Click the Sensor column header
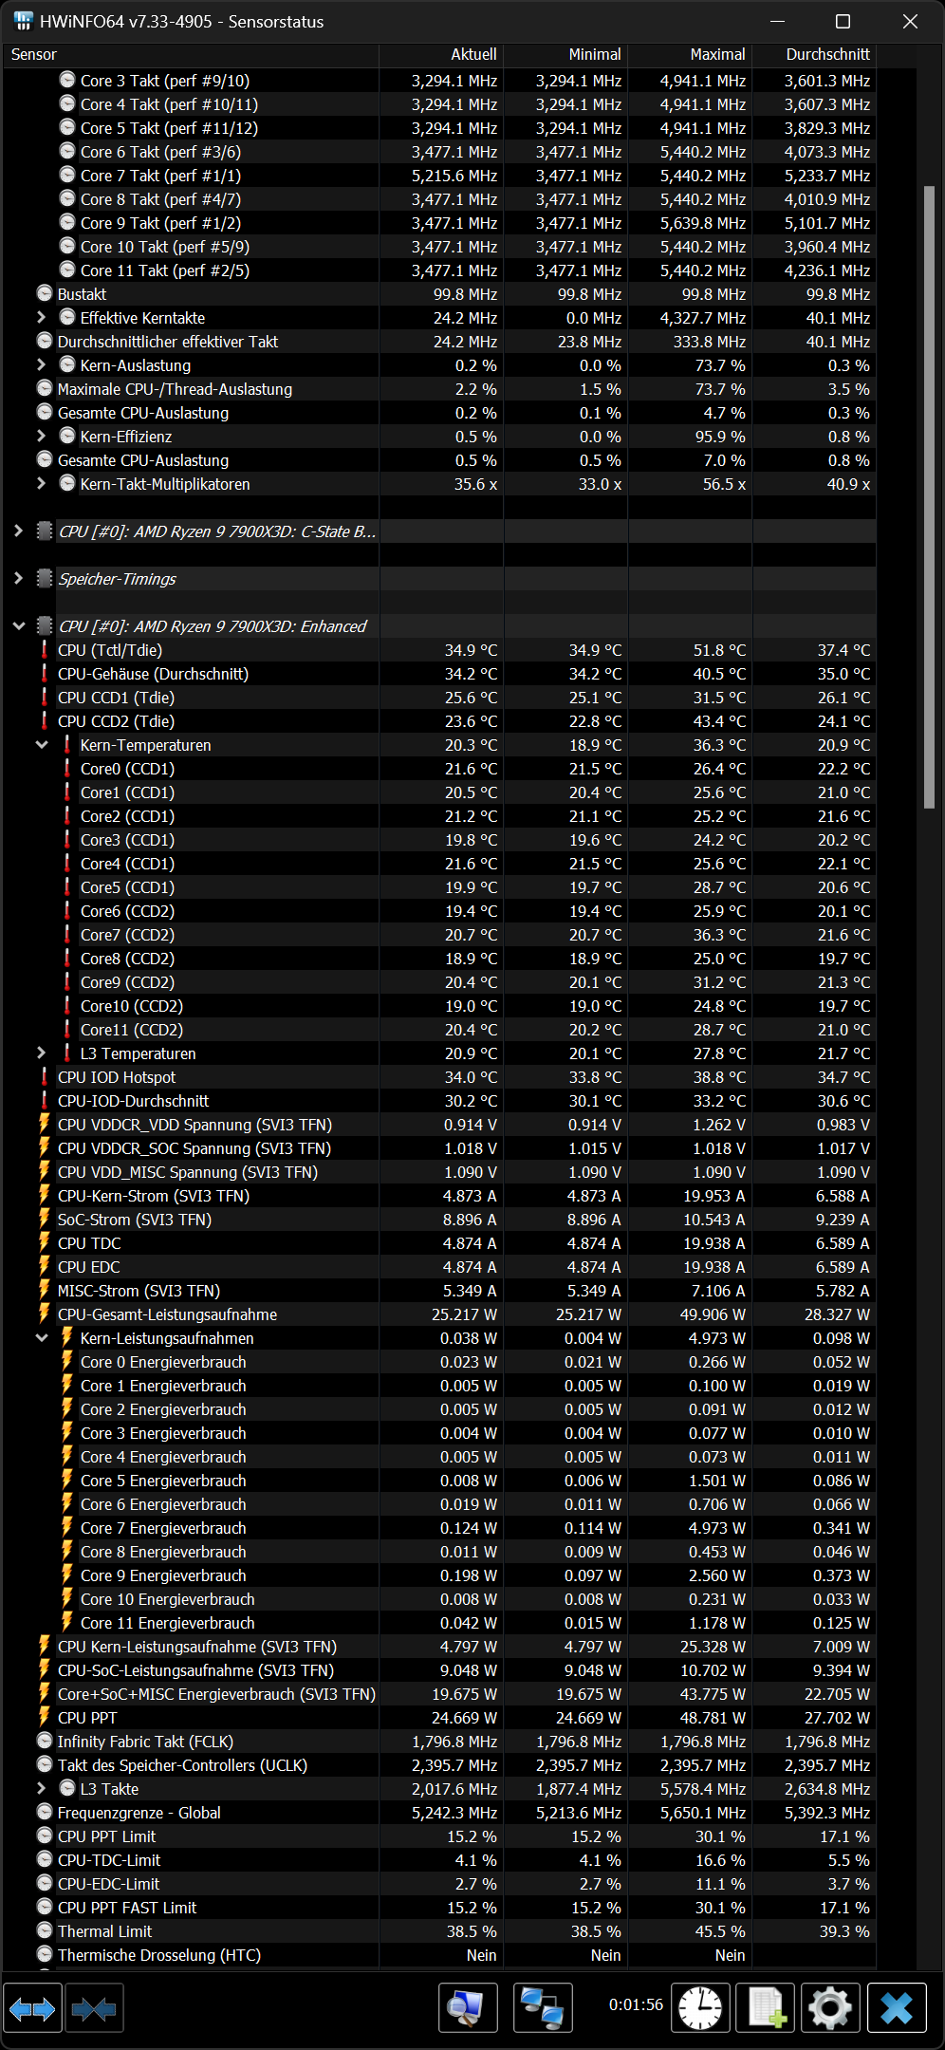 [191, 55]
